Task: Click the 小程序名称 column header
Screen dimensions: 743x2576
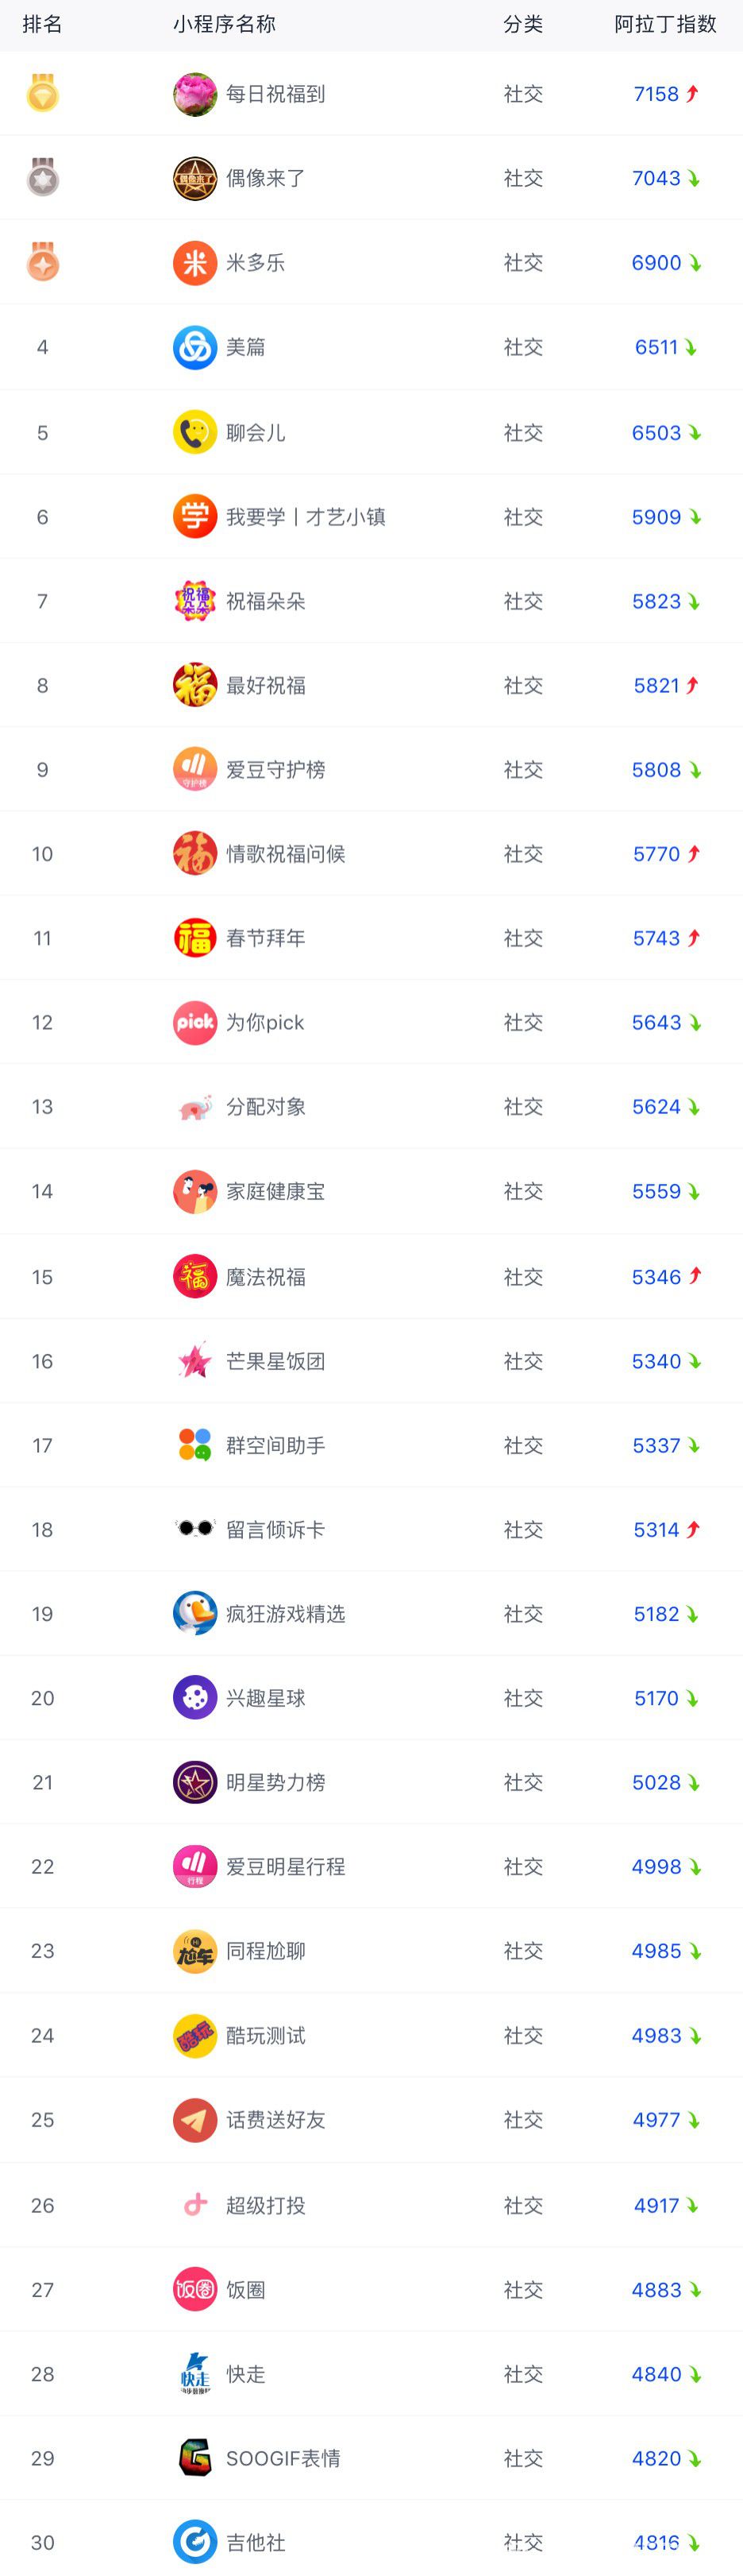Action: tap(224, 24)
